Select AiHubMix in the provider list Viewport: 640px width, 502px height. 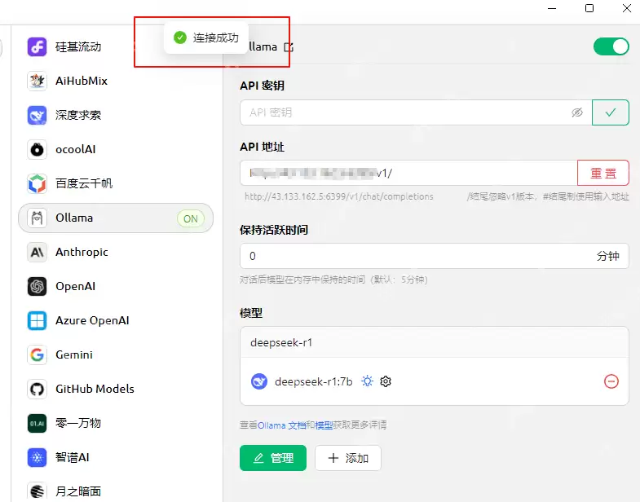[116, 81]
